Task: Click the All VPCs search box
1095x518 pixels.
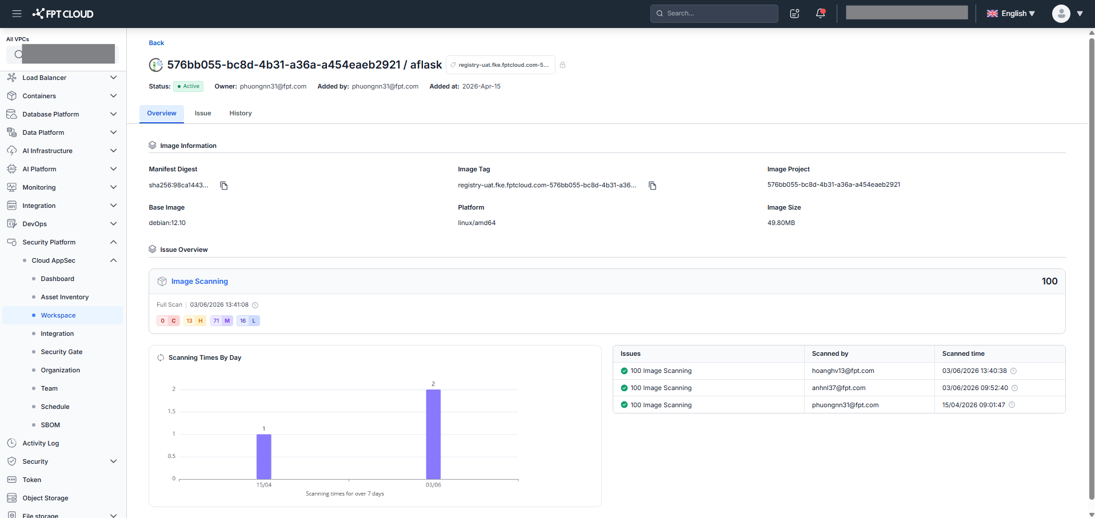Action: pos(63,54)
